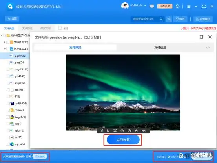This screenshot has width=217, height=163.
Task: Select the second sidebar tab beside 文件类型
Action: [x=27, y=28]
